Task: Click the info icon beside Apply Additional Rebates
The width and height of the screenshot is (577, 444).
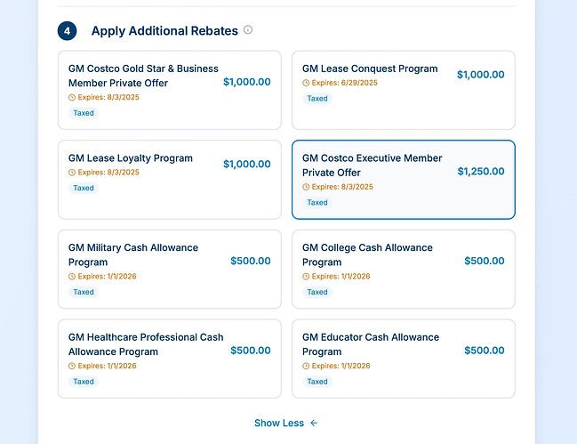Action: 248,29
